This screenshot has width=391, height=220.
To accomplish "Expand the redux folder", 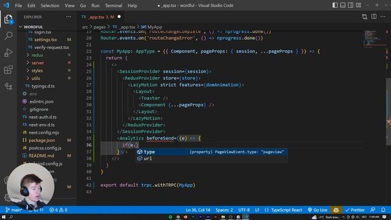I will coord(37,55).
